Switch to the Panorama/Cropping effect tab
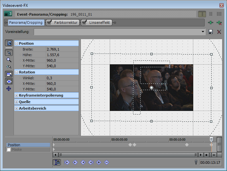The height and width of the screenshot is (171, 227). click(x=26, y=23)
